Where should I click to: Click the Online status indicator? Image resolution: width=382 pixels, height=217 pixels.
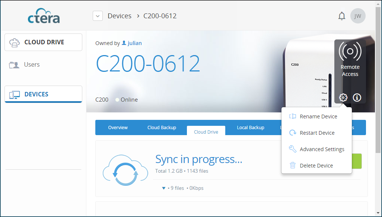[x=127, y=100]
